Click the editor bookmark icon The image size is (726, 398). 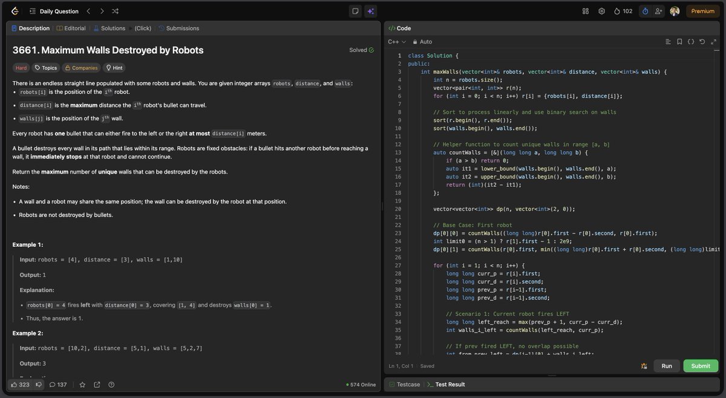(680, 42)
